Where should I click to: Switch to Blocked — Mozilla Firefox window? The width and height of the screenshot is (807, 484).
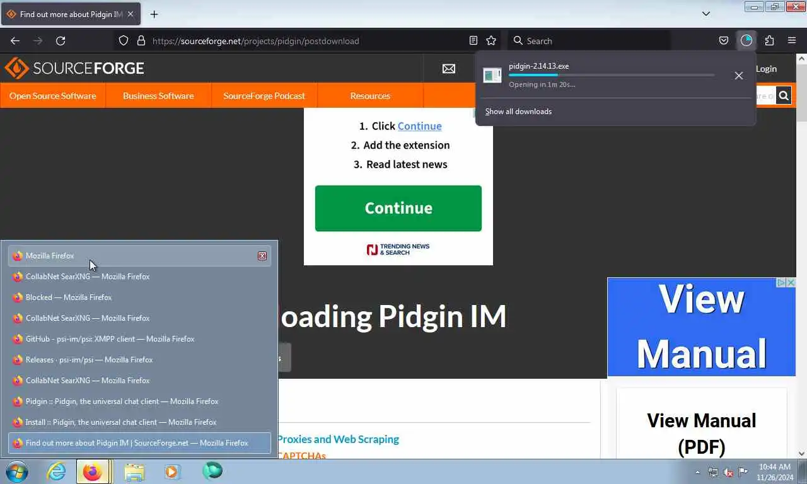pos(139,297)
